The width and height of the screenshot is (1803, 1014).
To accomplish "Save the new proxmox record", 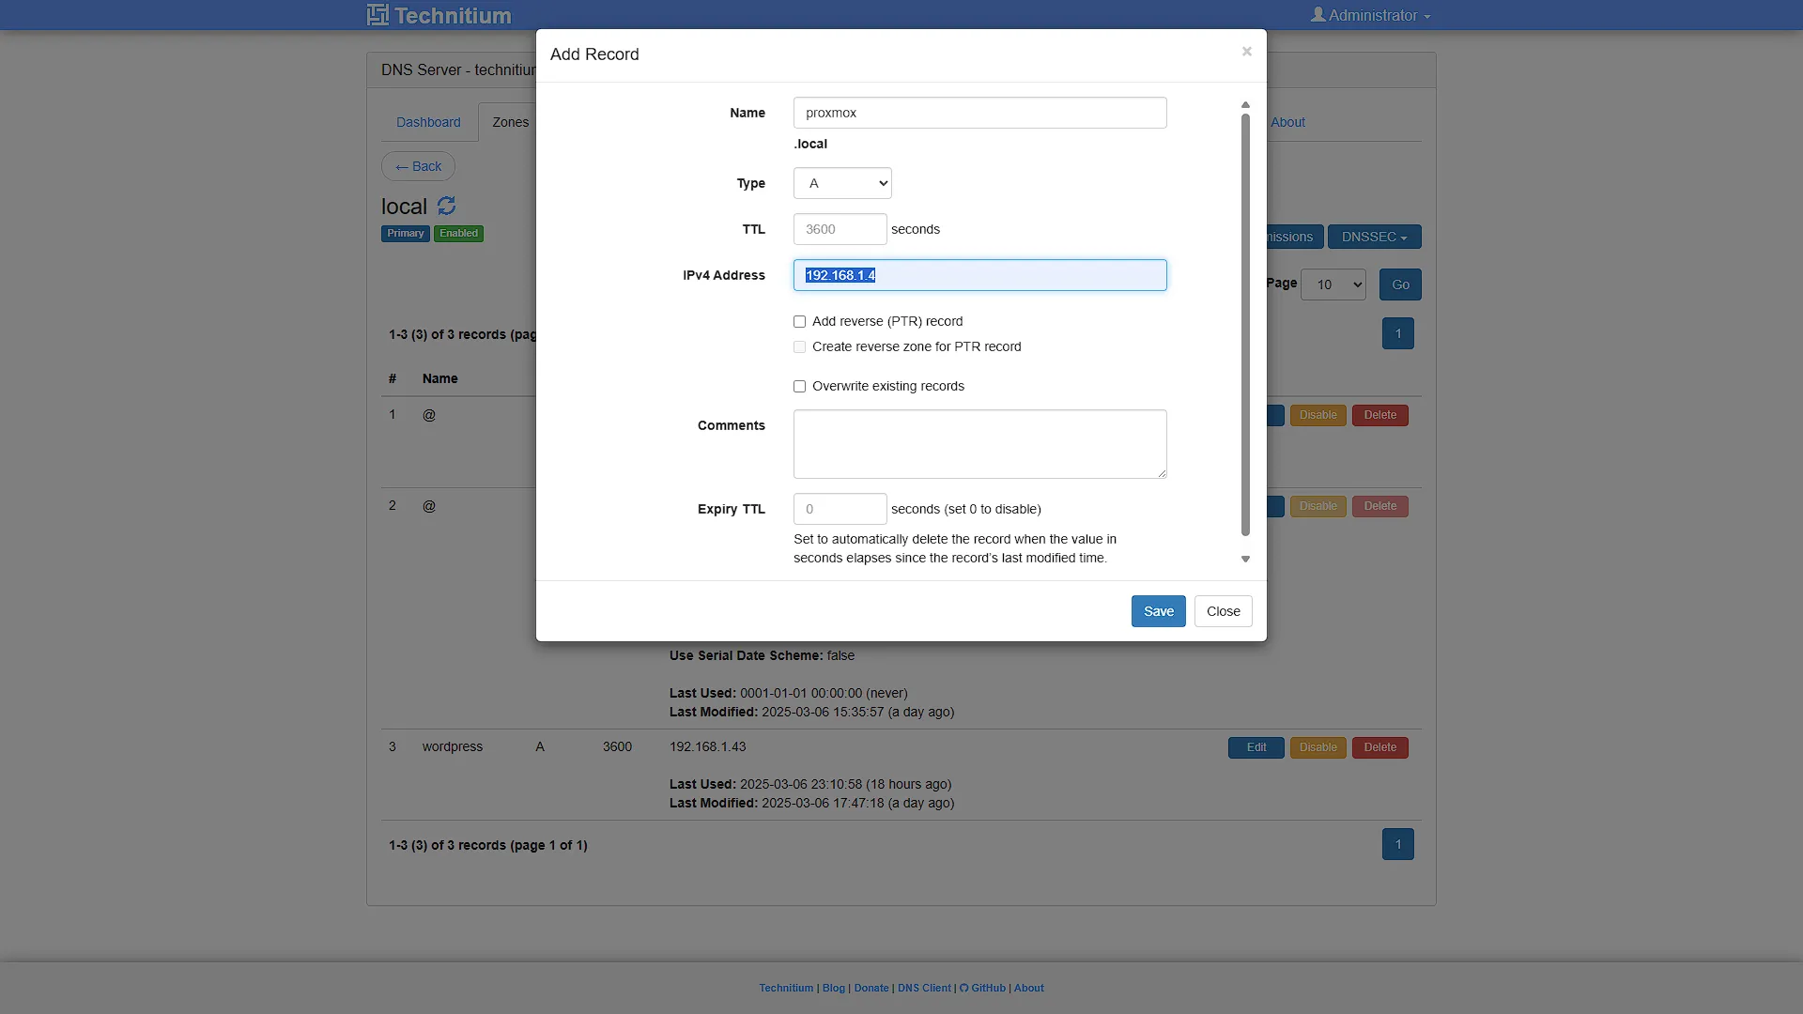I will (x=1158, y=611).
